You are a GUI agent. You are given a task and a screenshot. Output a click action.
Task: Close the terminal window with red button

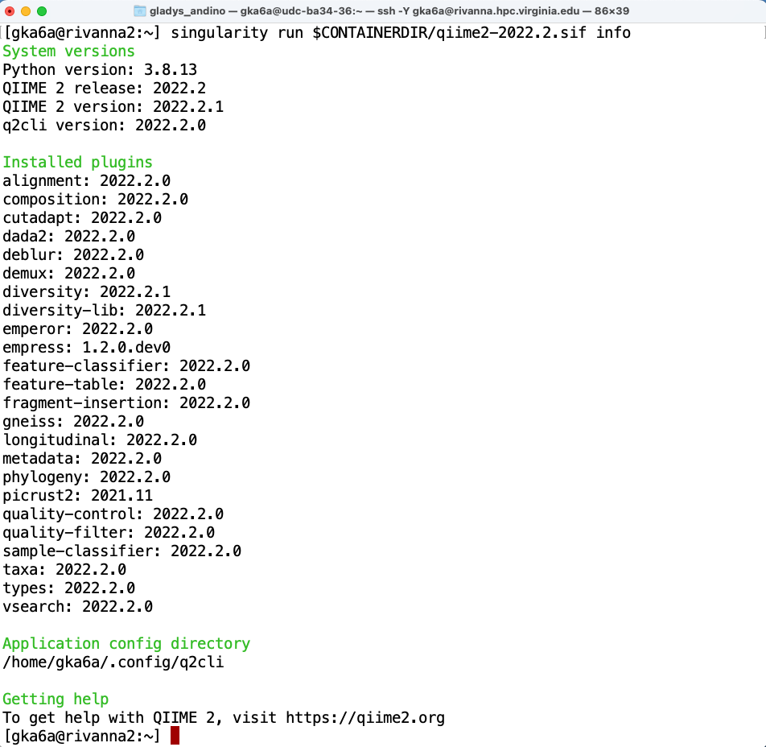[x=10, y=10]
